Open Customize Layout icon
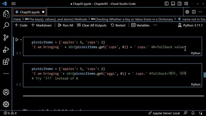Viewport: 206px width, 116px height. pos(186,4)
